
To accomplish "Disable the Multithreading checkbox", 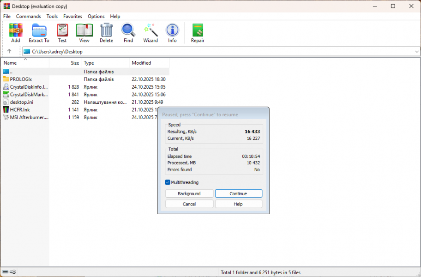I will pyautogui.click(x=168, y=182).
